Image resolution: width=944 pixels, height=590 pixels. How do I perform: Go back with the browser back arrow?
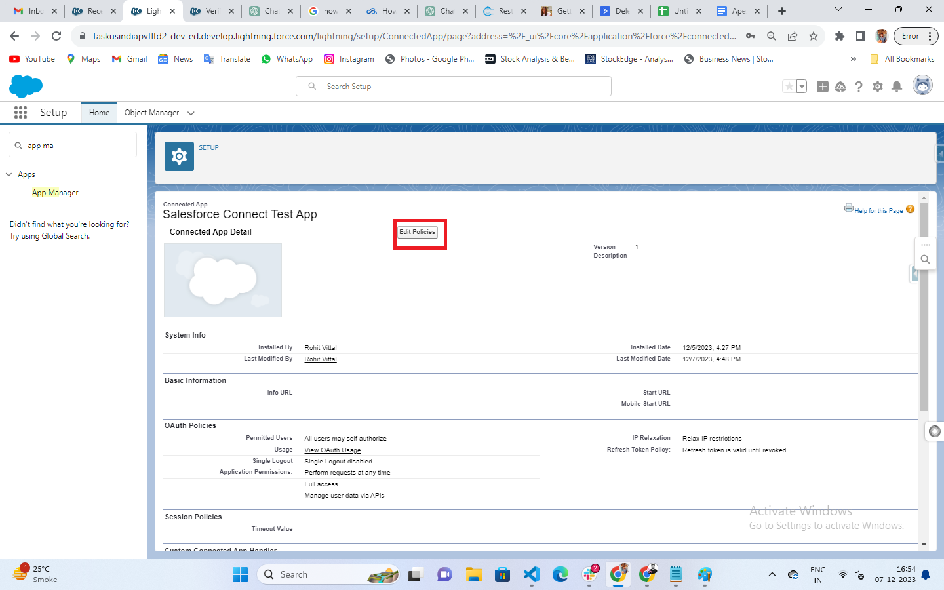point(14,36)
